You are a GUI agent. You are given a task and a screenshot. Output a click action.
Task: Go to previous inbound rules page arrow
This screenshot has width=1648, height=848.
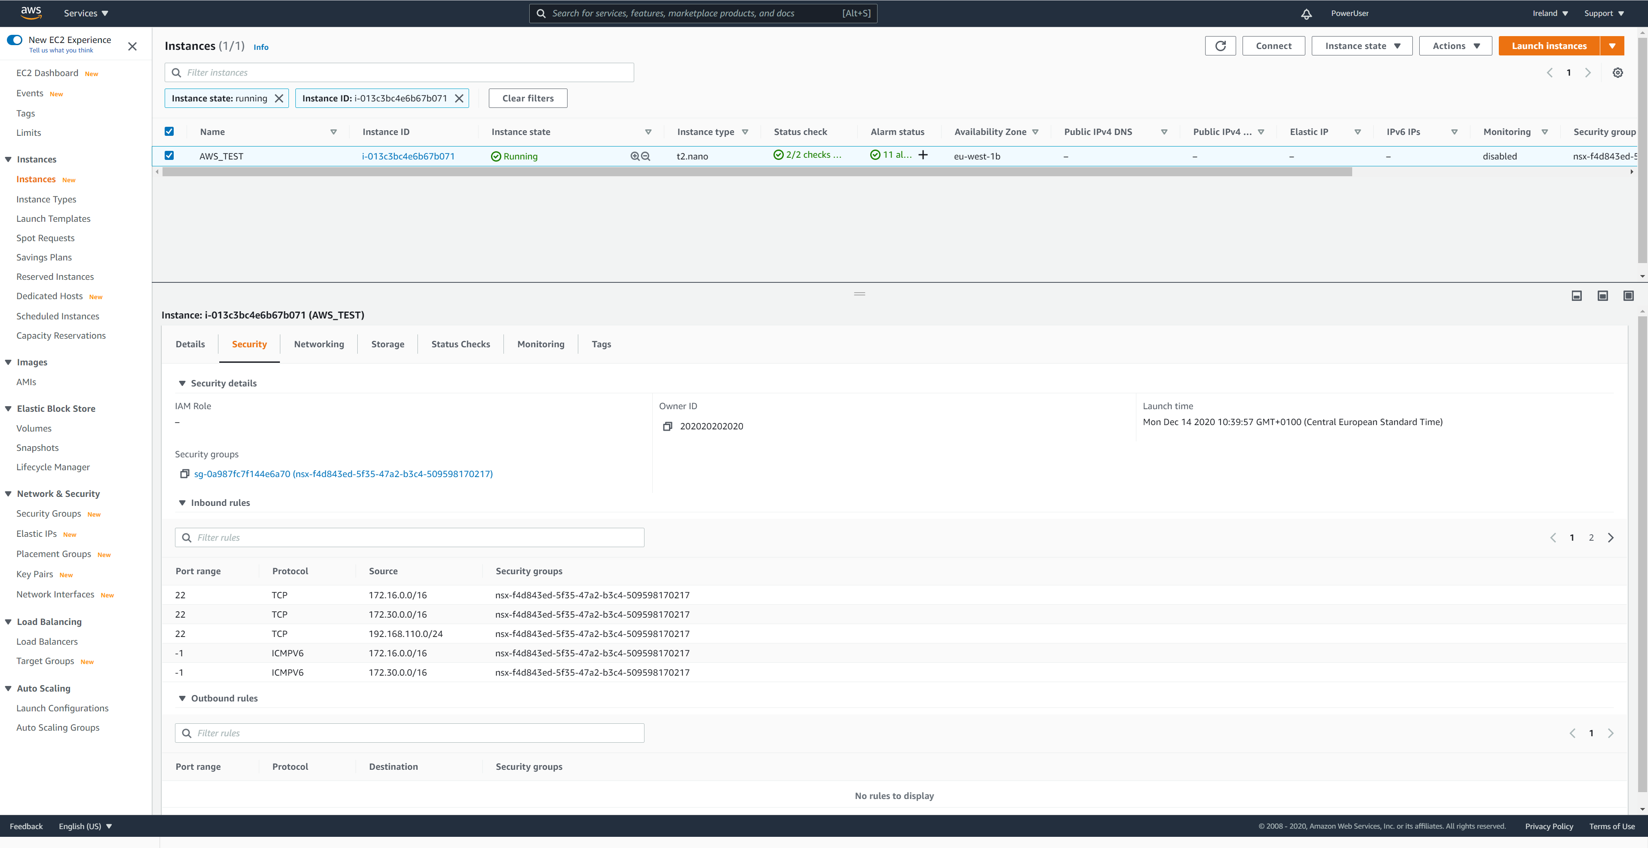pyautogui.click(x=1553, y=538)
